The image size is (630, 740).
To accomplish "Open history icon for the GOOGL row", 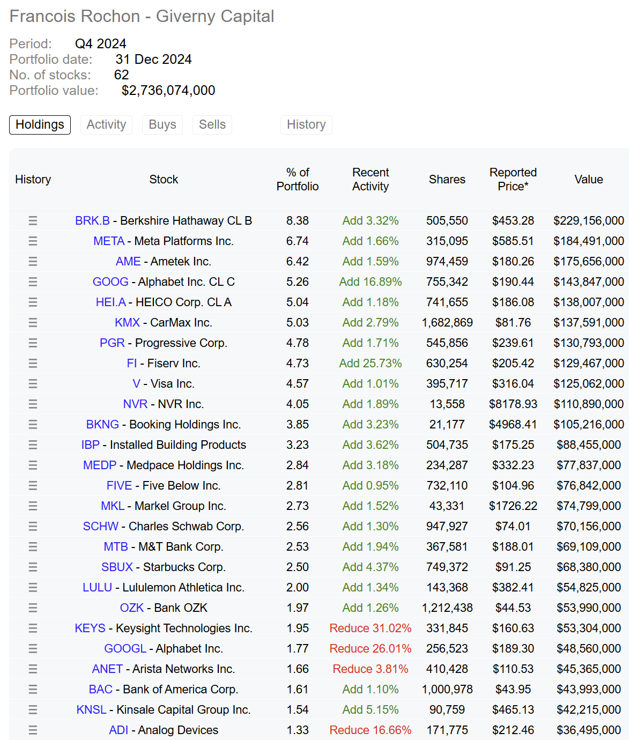I will tap(33, 648).
